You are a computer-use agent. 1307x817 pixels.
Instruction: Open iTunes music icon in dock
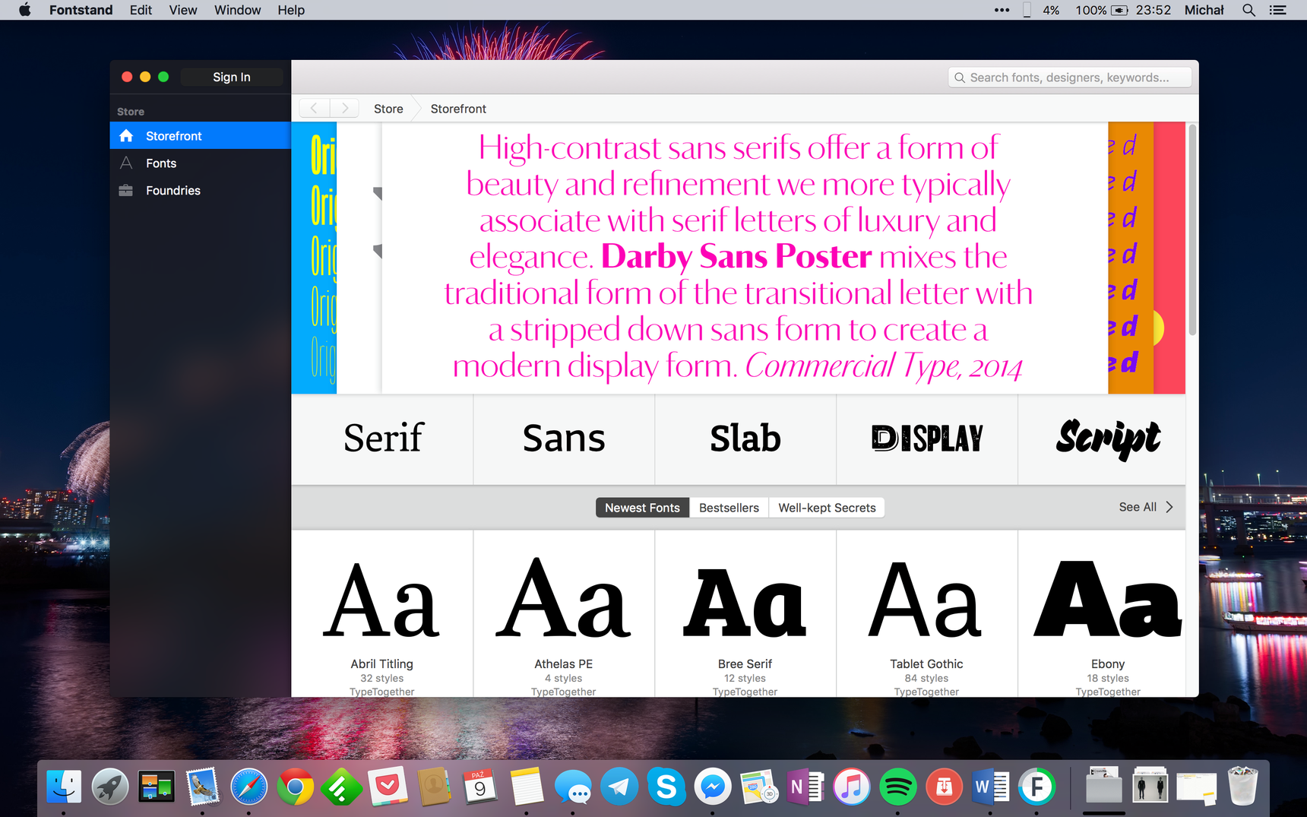pos(852,787)
